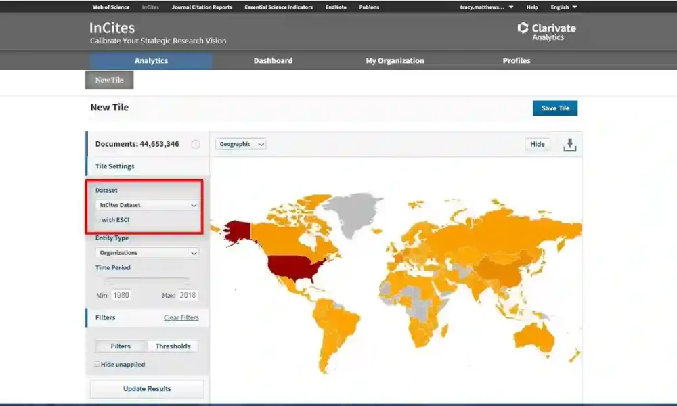This screenshot has width=677, height=406.
Task: Open the My Organization tab
Action: click(395, 61)
